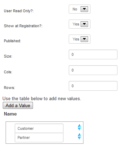Click the Name column header
The height and width of the screenshot is (149, 128).
[10, 114]
